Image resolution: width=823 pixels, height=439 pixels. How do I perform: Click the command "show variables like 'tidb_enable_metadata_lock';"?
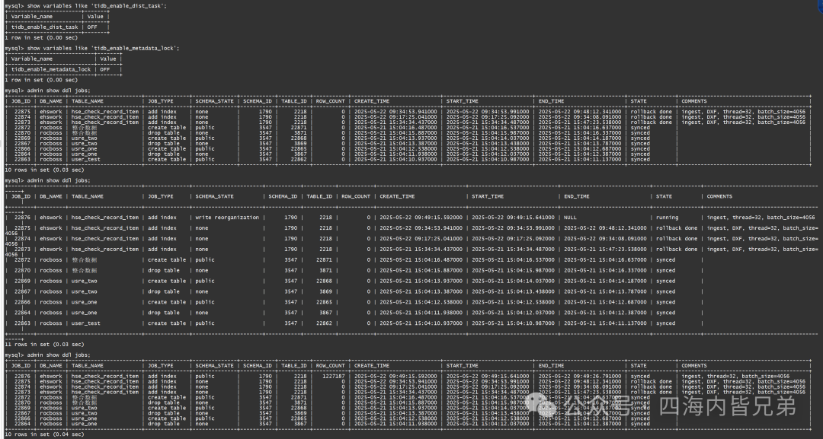[104, 48]
